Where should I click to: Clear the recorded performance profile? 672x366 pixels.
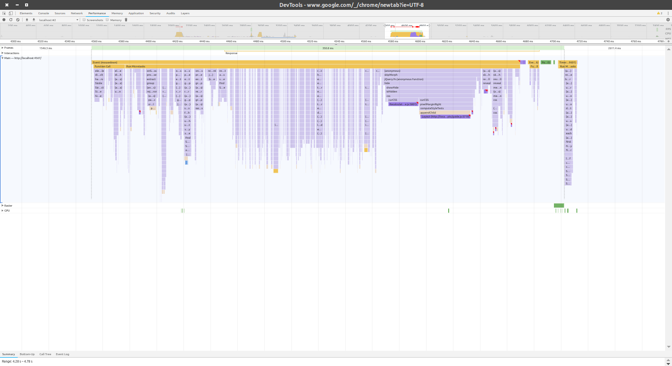pyautogui.click(x=18, y=20)
